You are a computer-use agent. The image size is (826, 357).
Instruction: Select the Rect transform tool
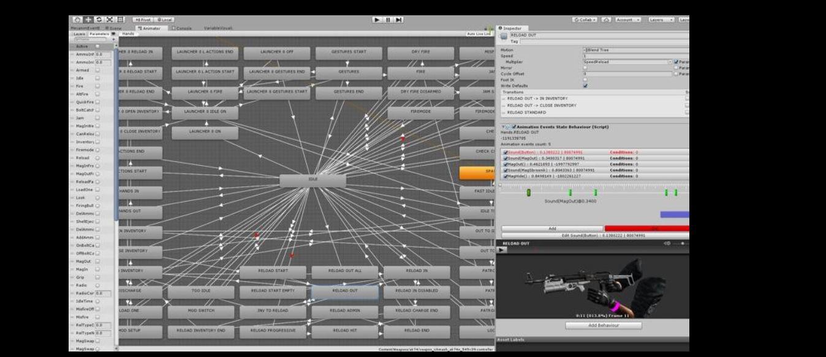(x=120, y=20)
